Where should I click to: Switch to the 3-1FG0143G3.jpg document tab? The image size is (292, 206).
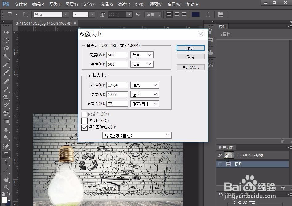43,23
